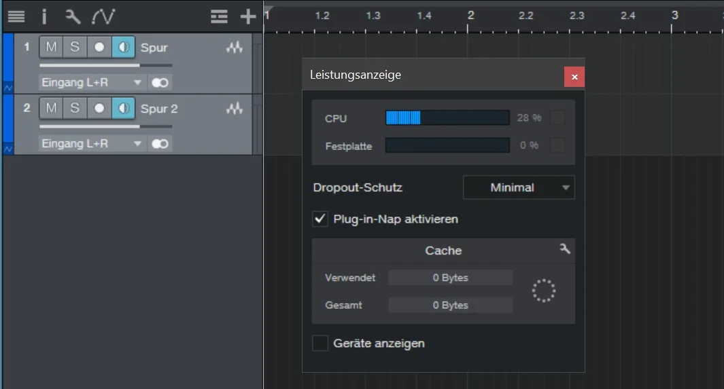
Task: Toggle automation icon on track 1 color strip
Action: (x=8, y=87)
